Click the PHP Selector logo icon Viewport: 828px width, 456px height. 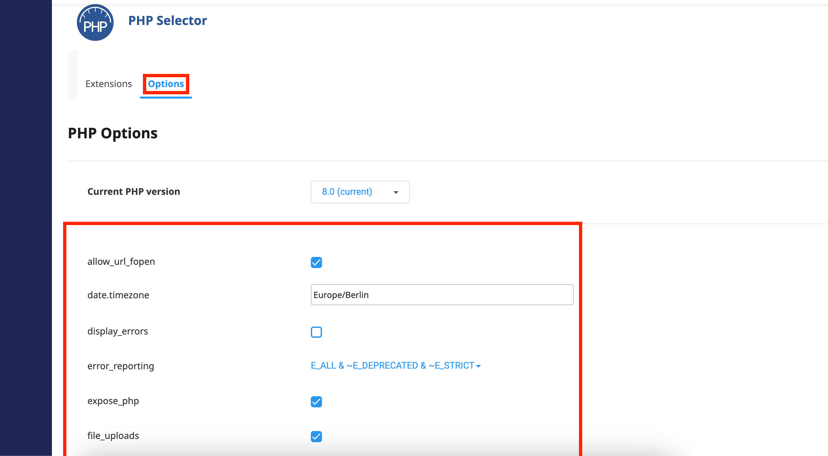click(95, 22)
